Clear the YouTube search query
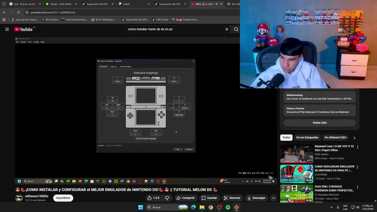The height and width of the screenshot is (212, 377). (227, 29)
